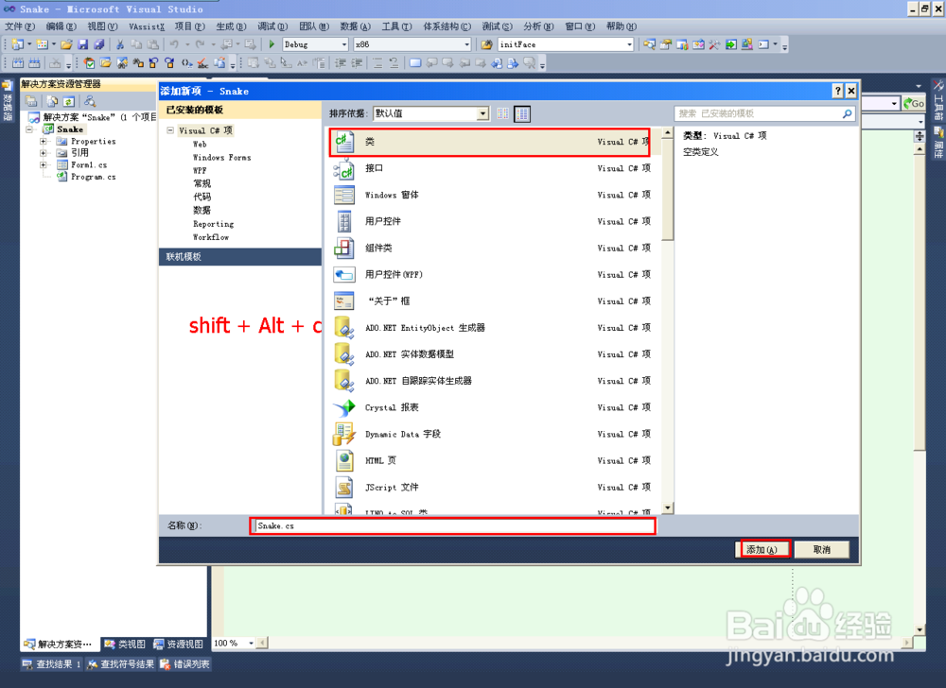Select 联机模板 section
Image resolution: width=946 pixels, height=688 pixels.
[x=240, y=257]
